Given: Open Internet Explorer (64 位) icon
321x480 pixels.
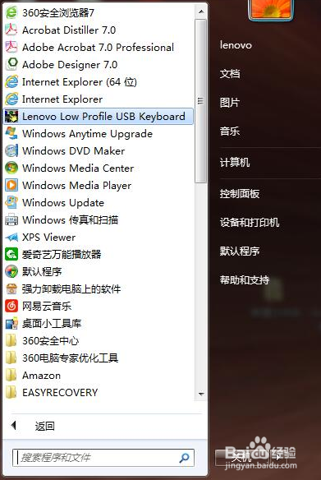Looking at the screenshot, I should click(x=11, y=81).
